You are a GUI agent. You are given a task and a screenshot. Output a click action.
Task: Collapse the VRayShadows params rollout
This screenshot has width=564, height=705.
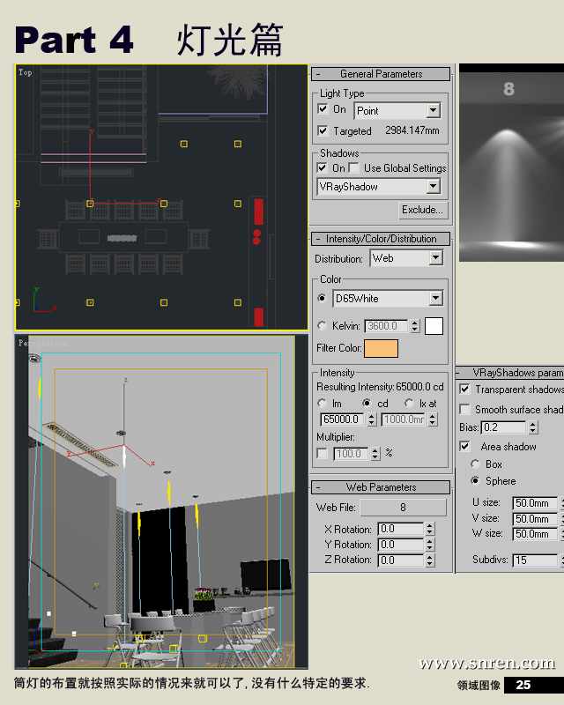(509, 373)
